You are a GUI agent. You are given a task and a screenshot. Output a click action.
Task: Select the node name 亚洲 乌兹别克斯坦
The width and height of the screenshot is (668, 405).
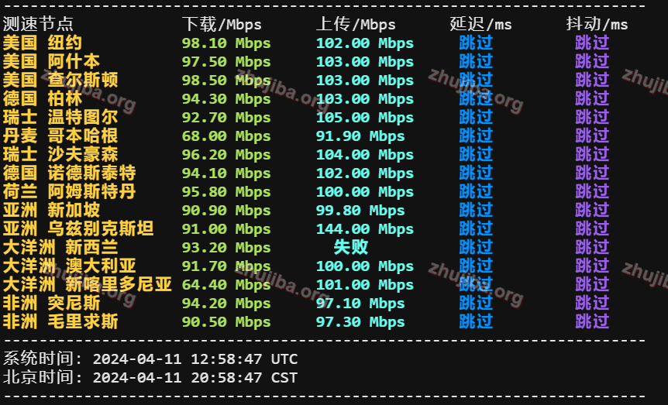78,229
